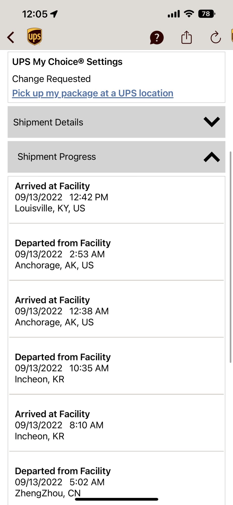Tap the battery indicator in status bar
Viewport: 233px width, 505px height.
pyautogui.click(x=206, y=14)
